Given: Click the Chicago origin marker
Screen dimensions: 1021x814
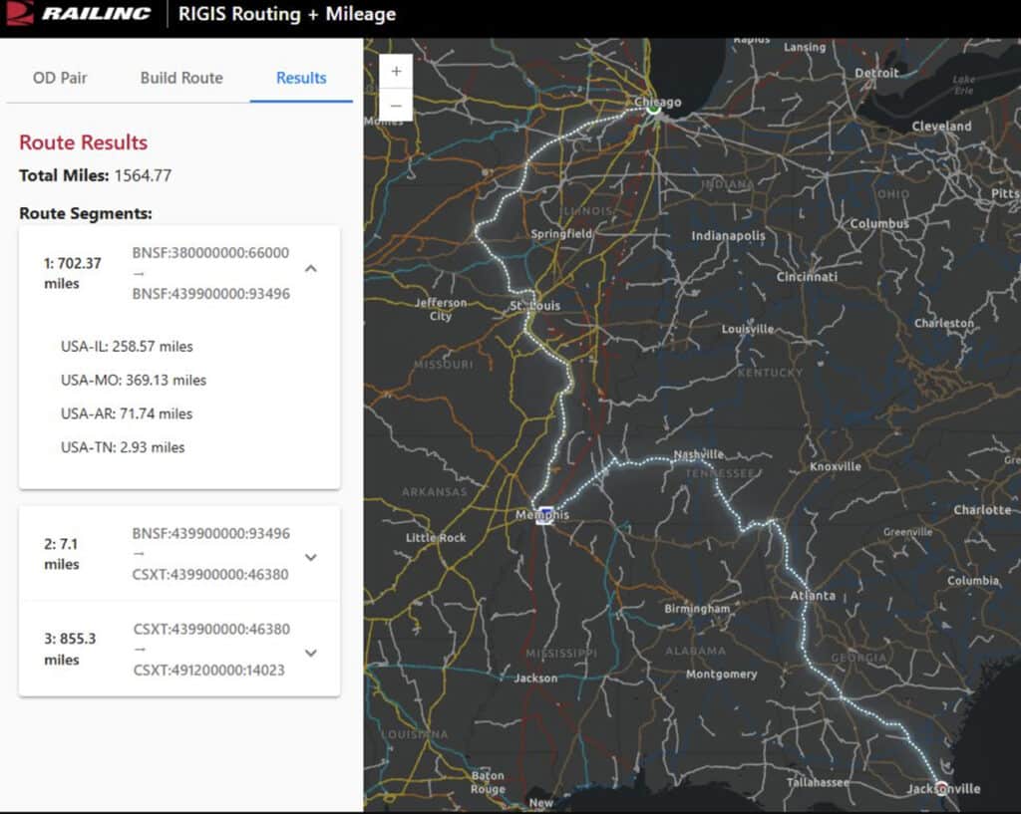Looking at the screenshot, I should click(x=653, y=110).
